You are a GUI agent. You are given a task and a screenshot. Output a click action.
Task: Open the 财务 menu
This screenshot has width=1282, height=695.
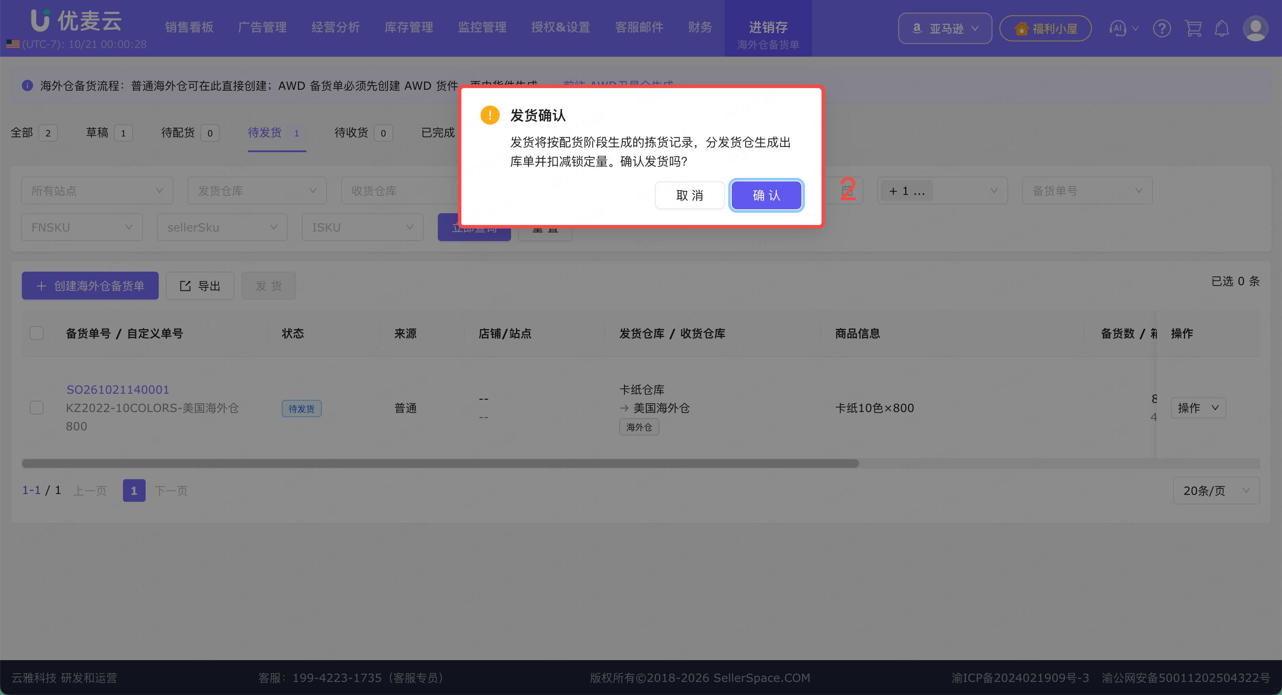pos(700,27)
